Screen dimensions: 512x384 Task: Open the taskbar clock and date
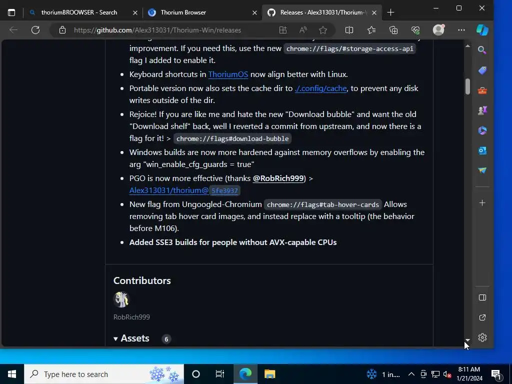(469, 374)
